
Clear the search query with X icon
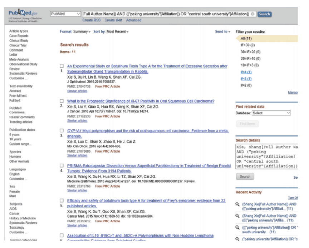[252, 14]
